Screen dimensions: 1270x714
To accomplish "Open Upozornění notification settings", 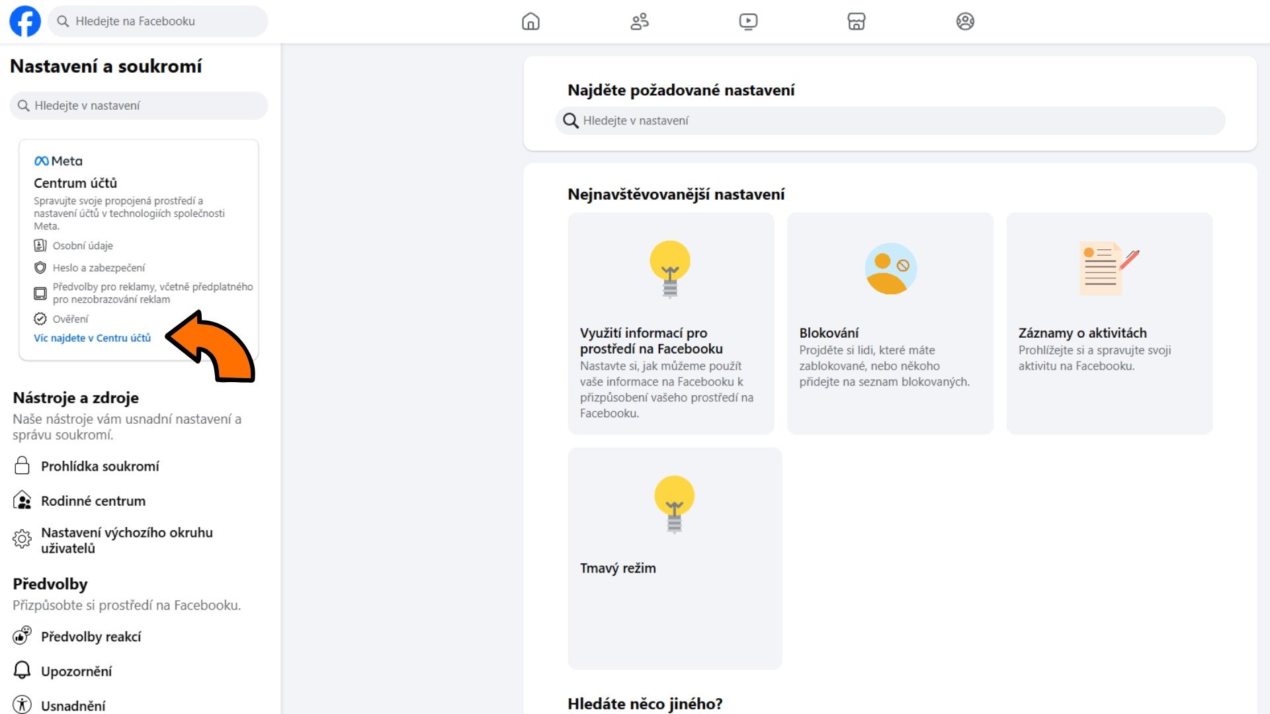I will (77, 670).
